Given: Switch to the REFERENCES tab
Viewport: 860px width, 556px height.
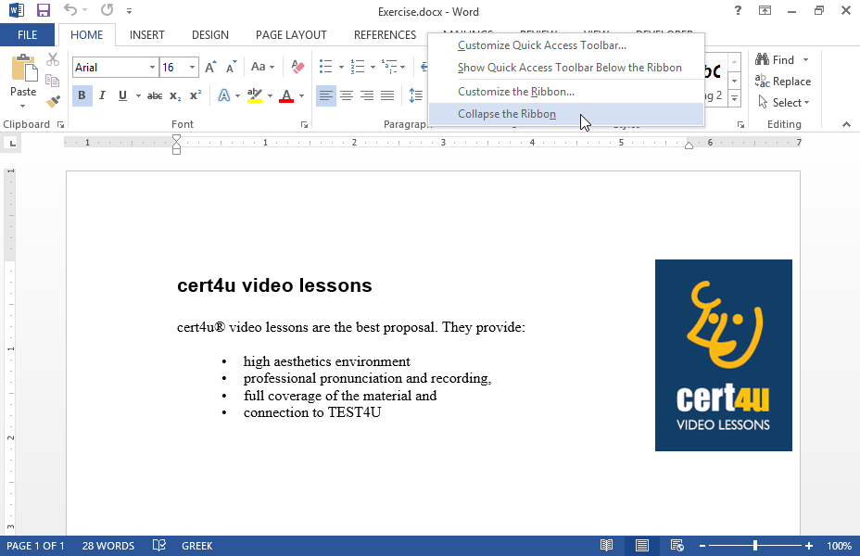Looking at the screenshot, I should click(x=385, y=35).
